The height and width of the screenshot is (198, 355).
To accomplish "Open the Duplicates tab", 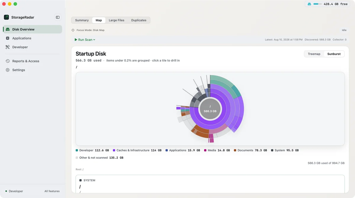I will pyautogui.click(x=139, y=20).
